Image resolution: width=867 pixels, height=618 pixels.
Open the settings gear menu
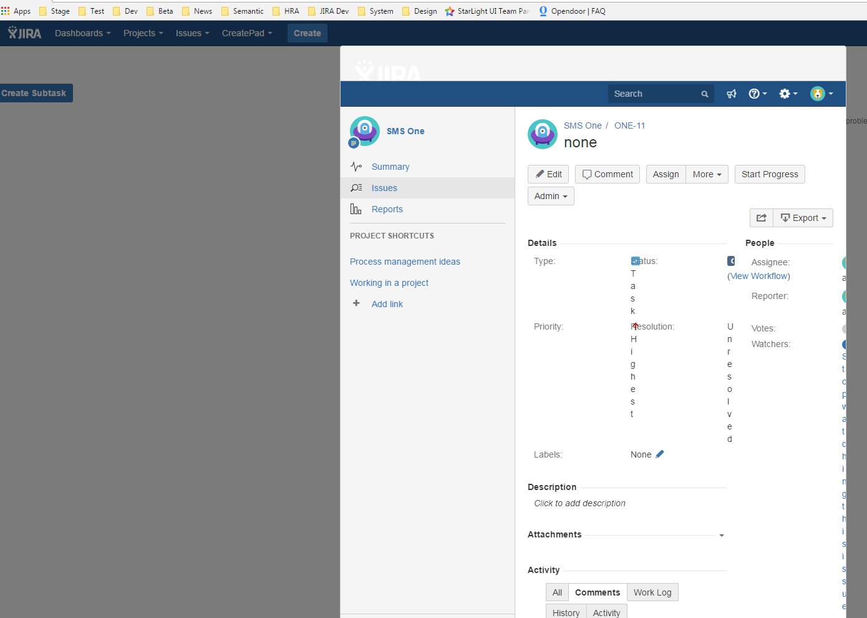pos(788,94)
